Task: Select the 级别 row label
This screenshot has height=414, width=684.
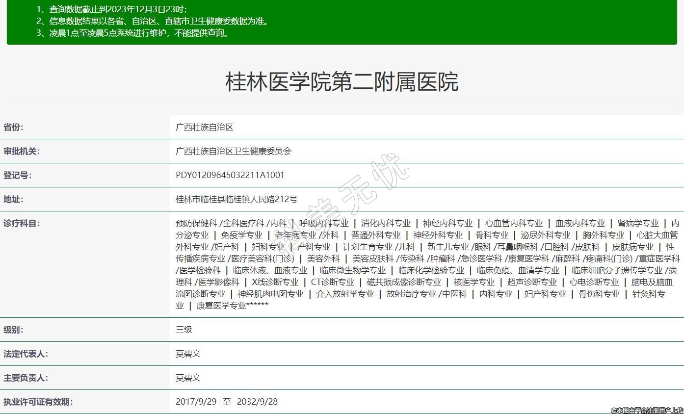Action: 14,330
